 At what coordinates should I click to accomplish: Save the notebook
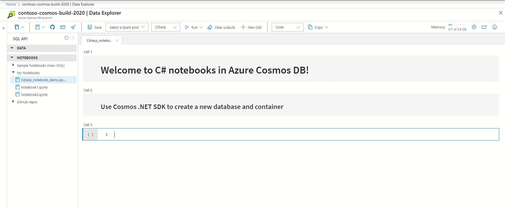pyautogui.click(x=94, y=27)
